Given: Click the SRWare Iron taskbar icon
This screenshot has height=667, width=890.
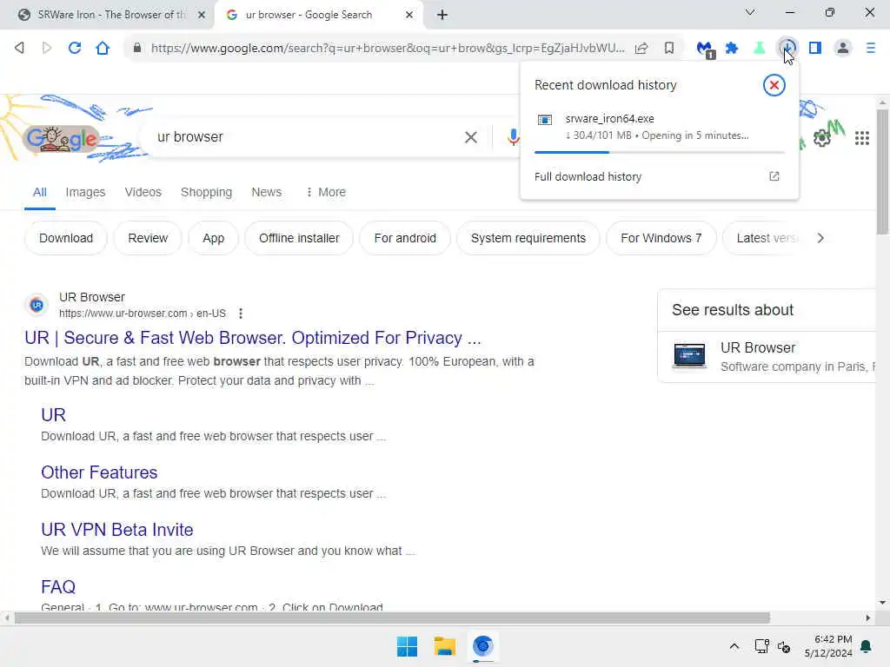Looking at the screenshot, I should coord(483,646).
